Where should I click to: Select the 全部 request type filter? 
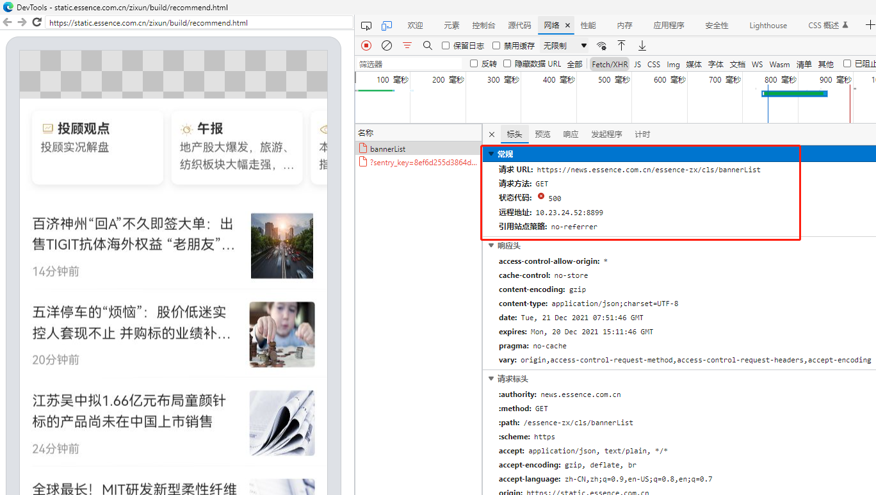pyautogui.click(x=574, y=64)
